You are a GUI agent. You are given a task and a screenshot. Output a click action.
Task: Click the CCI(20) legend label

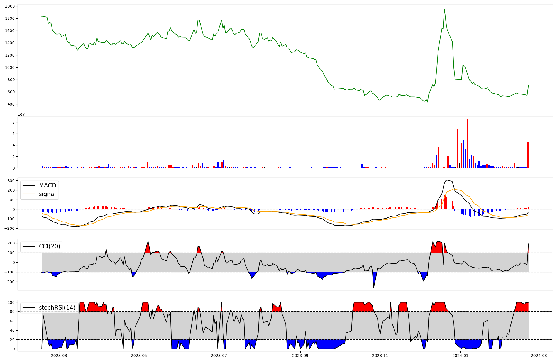pos(50,246)
